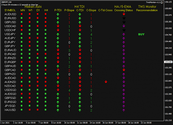Click the H4 TDI group heading
Screen dimensions: 173x125
pos(79,7)
